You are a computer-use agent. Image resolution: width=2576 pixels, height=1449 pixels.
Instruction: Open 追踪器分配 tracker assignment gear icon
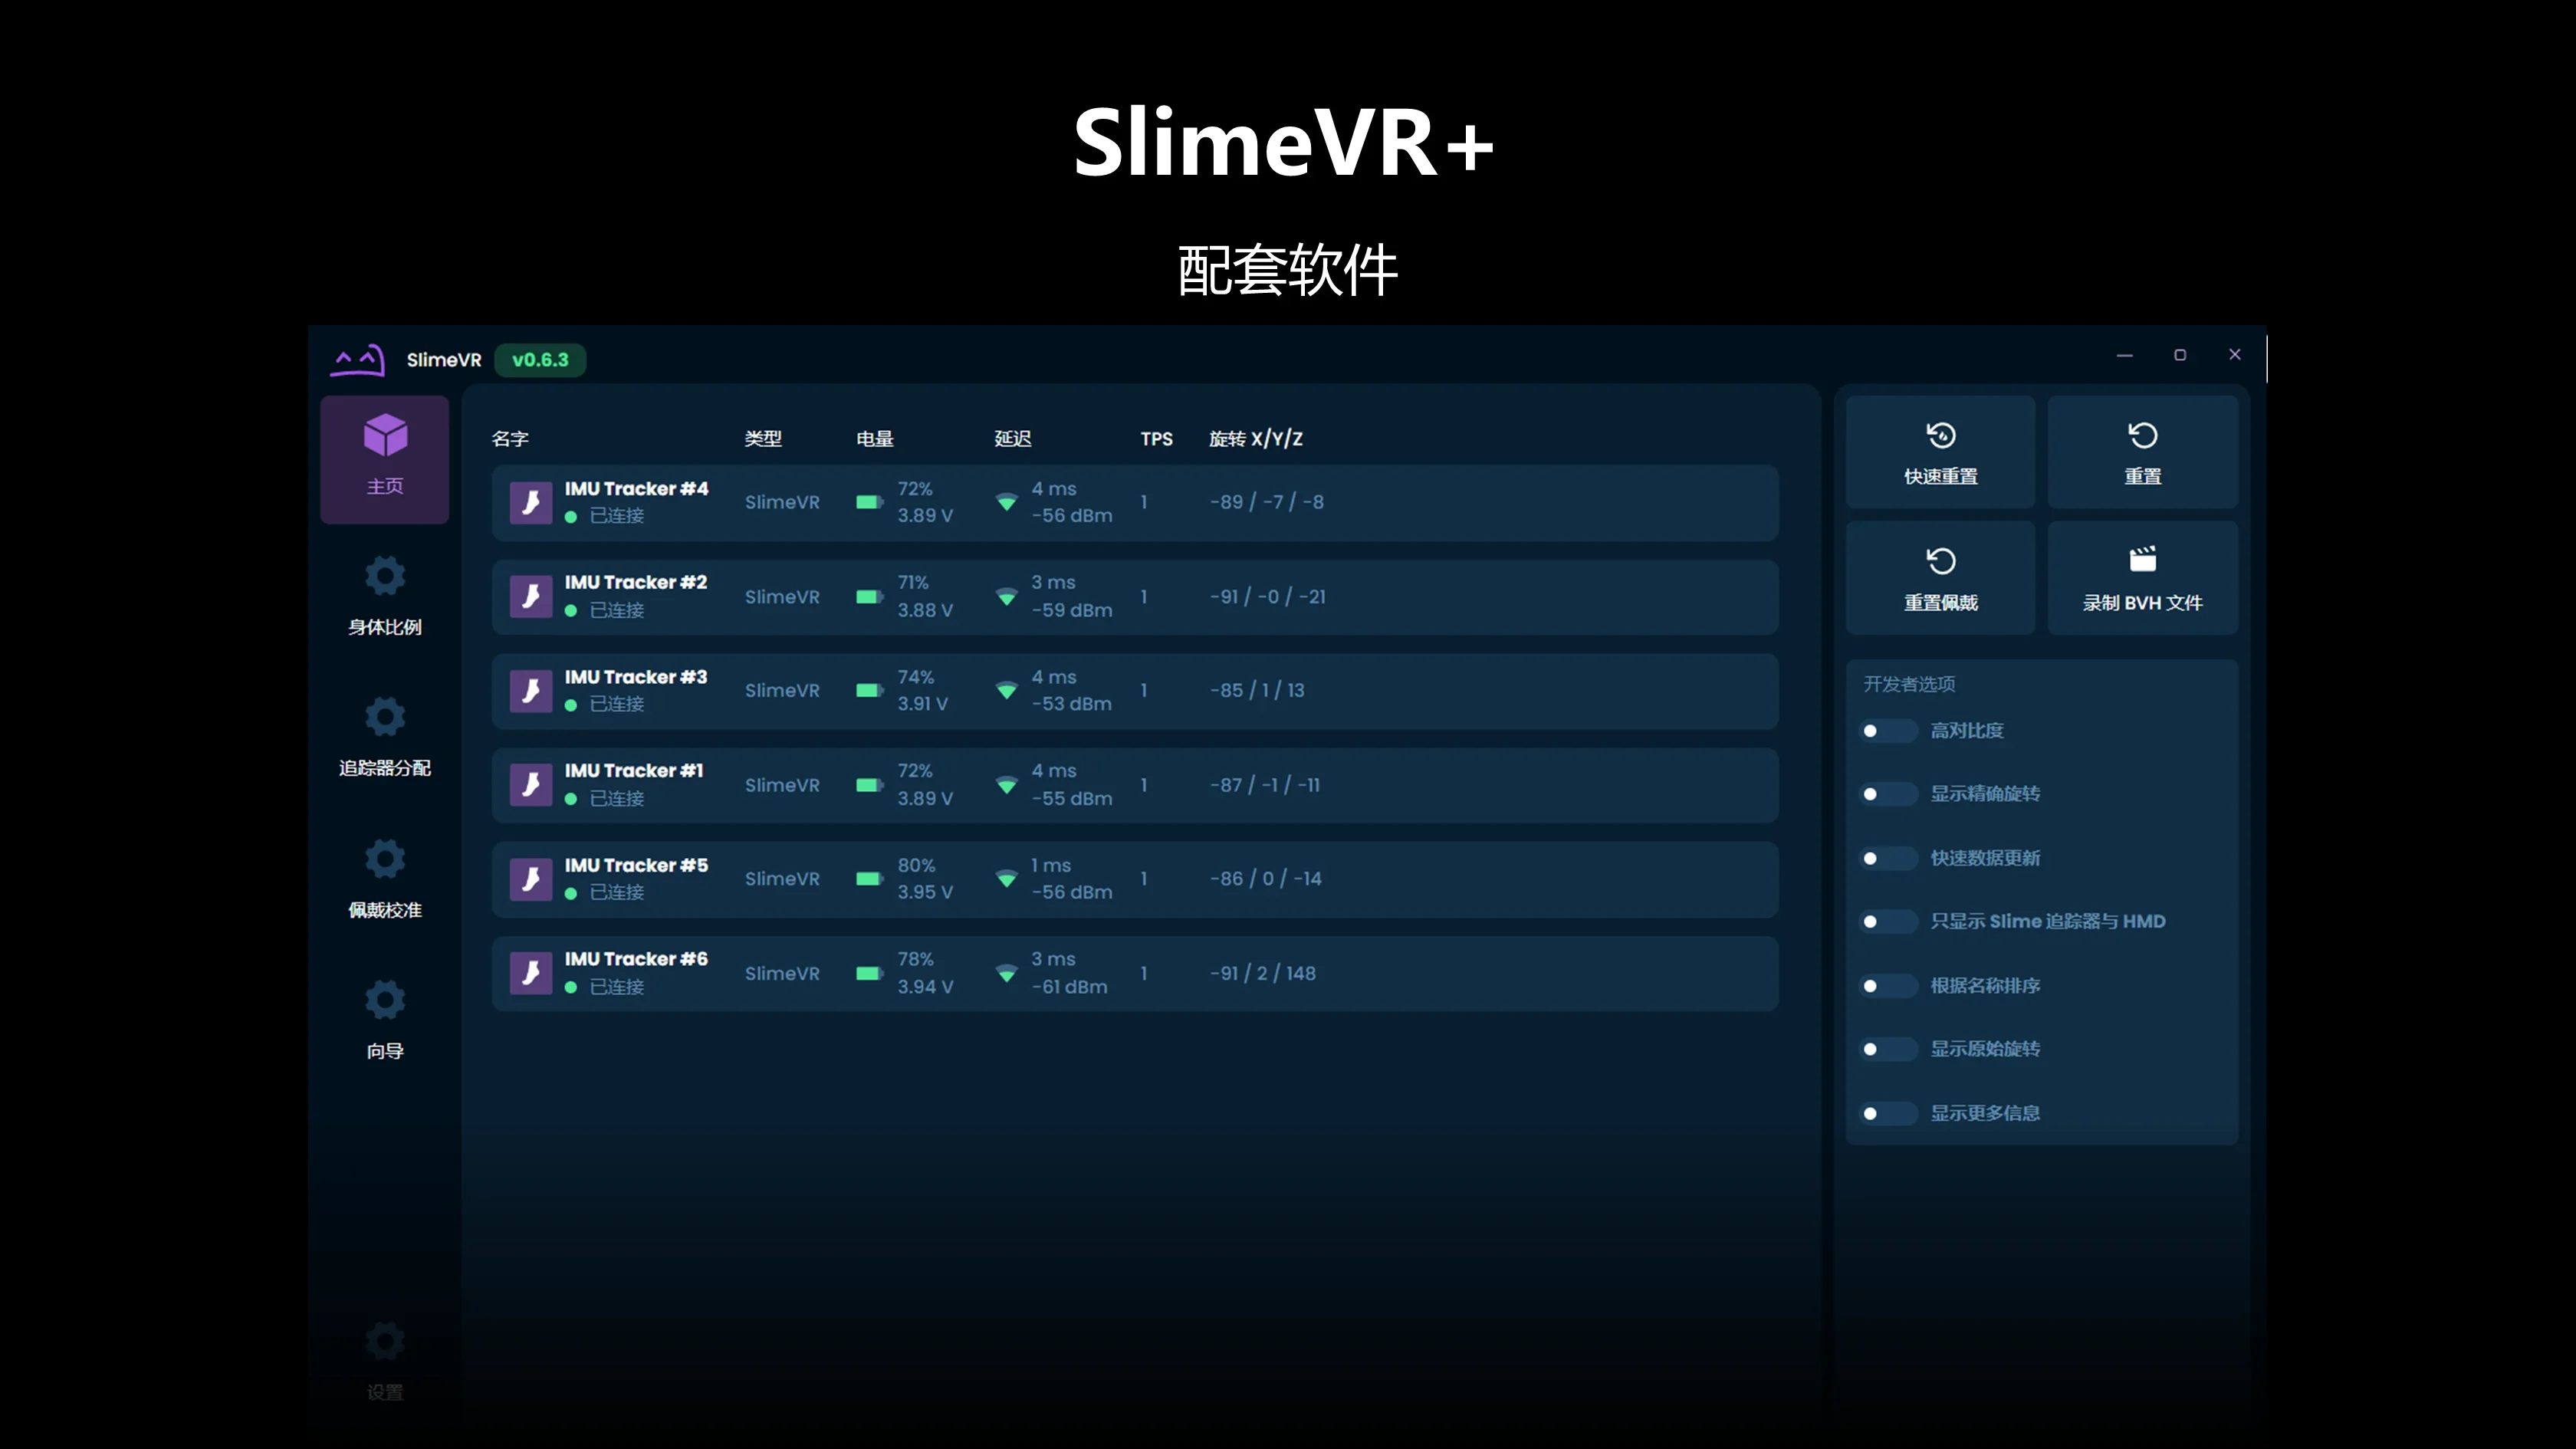[x=385, y=717]
